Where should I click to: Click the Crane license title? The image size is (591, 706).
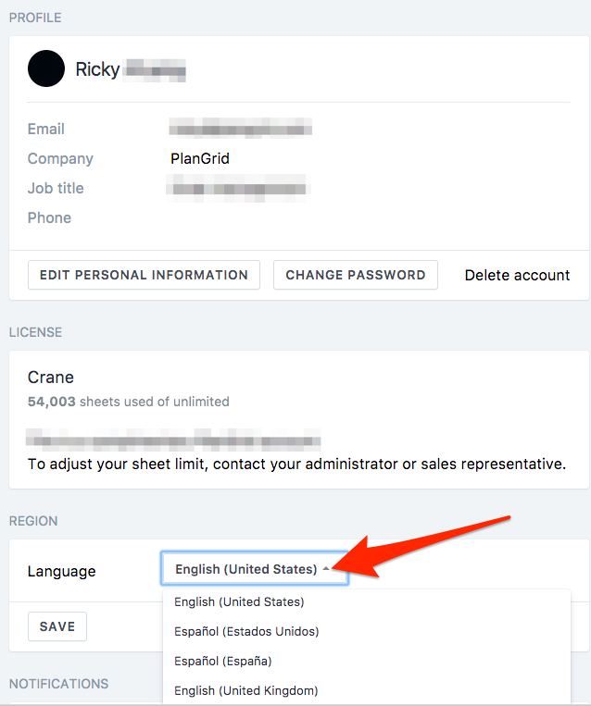point(51,378)
